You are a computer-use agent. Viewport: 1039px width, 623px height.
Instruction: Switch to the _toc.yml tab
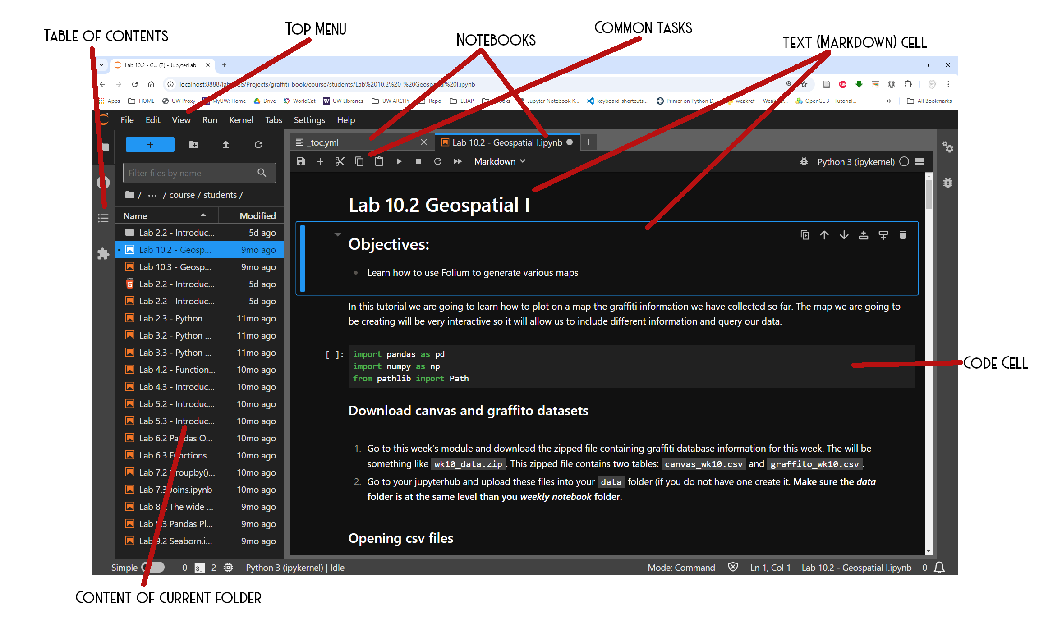[x=324, y=142]
